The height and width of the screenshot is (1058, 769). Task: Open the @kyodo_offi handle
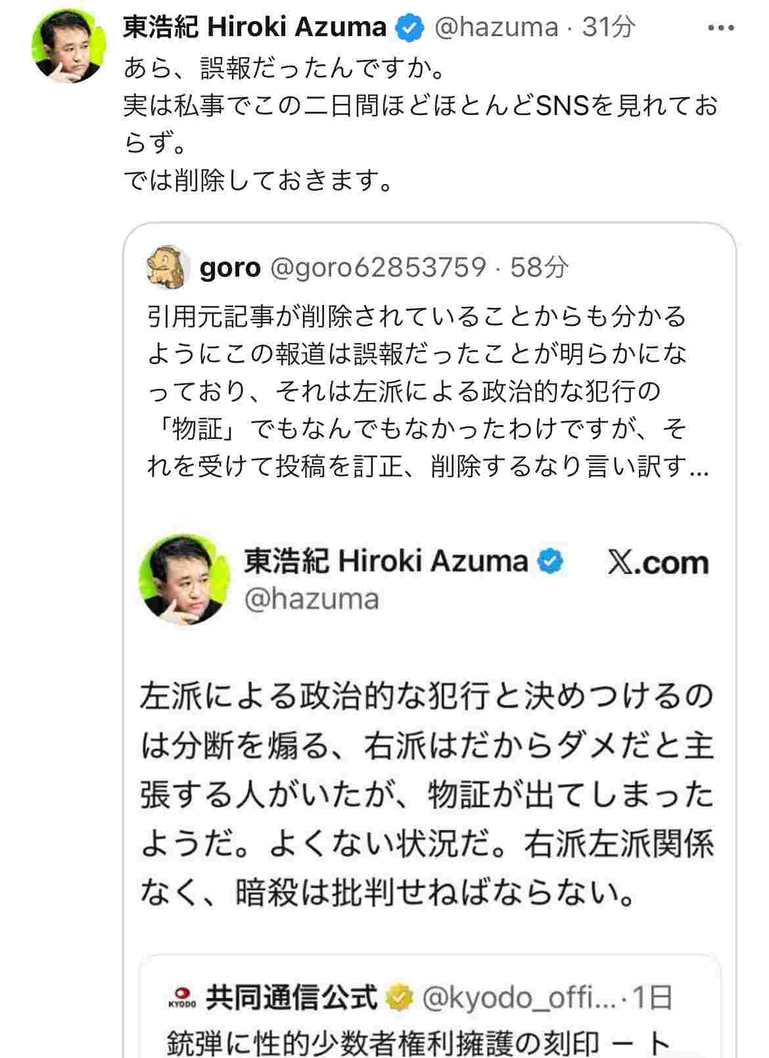[x=519, y=998]
